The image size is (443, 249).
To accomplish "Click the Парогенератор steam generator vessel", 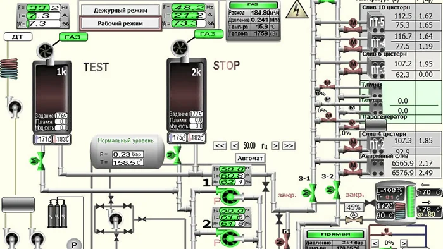I will 376,125.
